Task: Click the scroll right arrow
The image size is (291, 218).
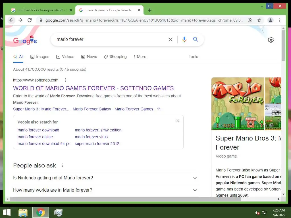Action: (x=278, y=199)
